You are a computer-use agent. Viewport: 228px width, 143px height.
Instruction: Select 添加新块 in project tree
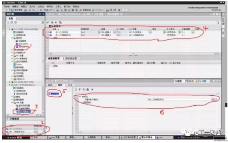(x=23, y=41)
